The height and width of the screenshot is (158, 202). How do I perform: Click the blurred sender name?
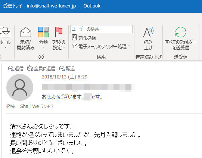coord(88,87)
